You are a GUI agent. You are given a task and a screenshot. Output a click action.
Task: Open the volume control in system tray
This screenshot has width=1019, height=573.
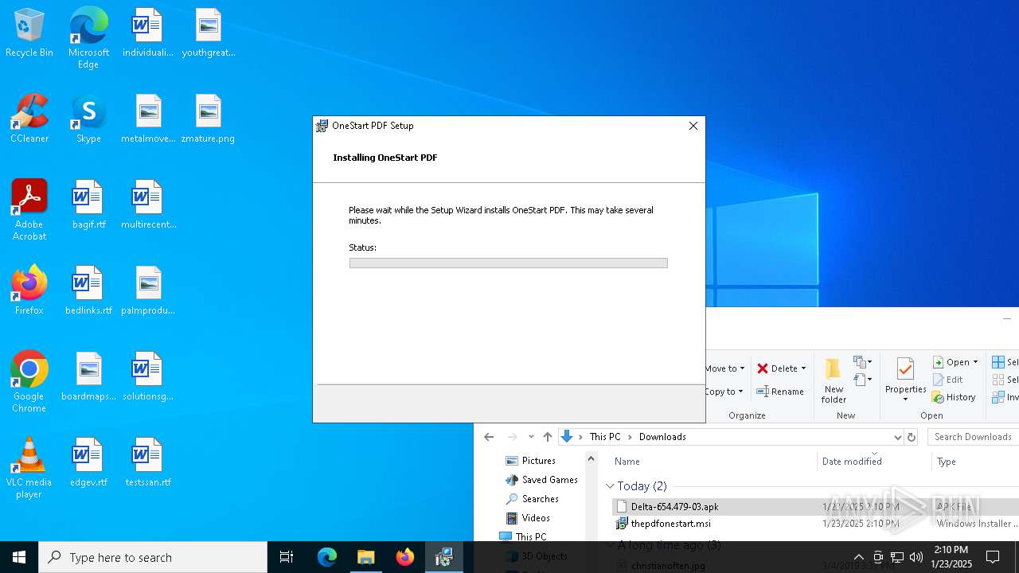click(916, 557)
